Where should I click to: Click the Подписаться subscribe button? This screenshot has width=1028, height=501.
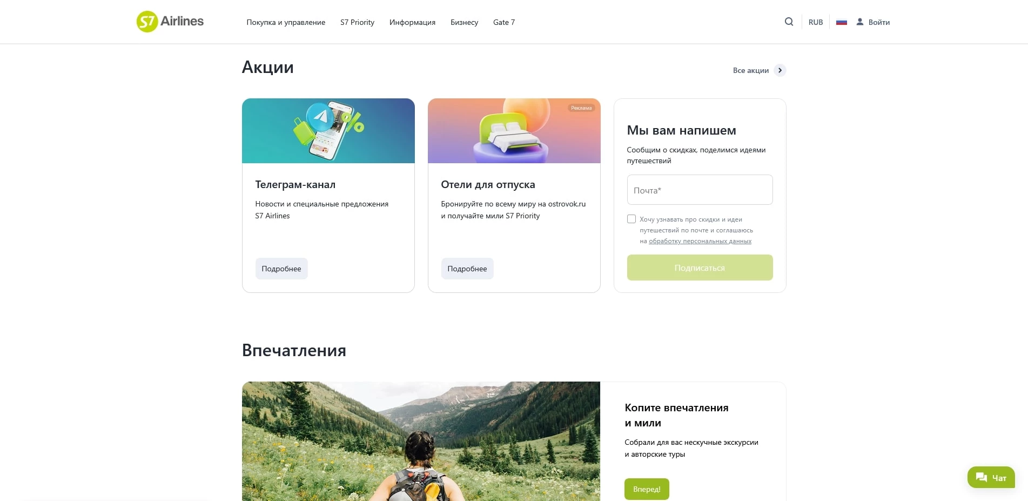[700, 268]
